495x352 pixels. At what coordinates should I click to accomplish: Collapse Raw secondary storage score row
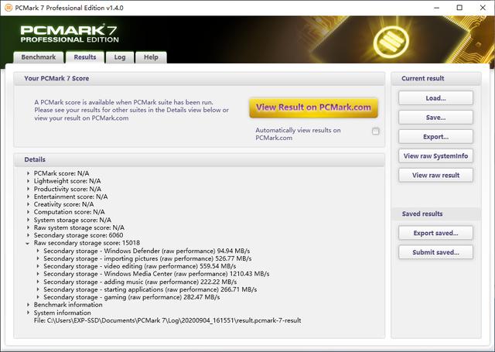pyautogui.click(x=28, y=243)
